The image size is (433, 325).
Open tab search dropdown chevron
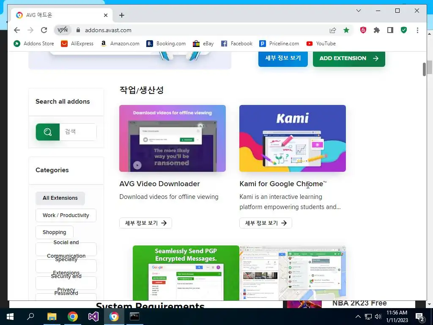coord(359,11)
